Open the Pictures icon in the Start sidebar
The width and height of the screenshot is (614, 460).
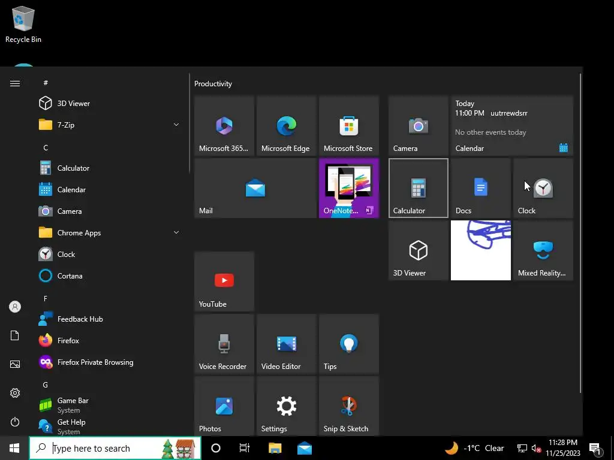pos(15,364)
